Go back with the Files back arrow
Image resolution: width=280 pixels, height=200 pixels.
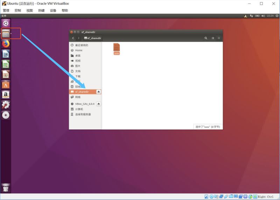[73, 38]
